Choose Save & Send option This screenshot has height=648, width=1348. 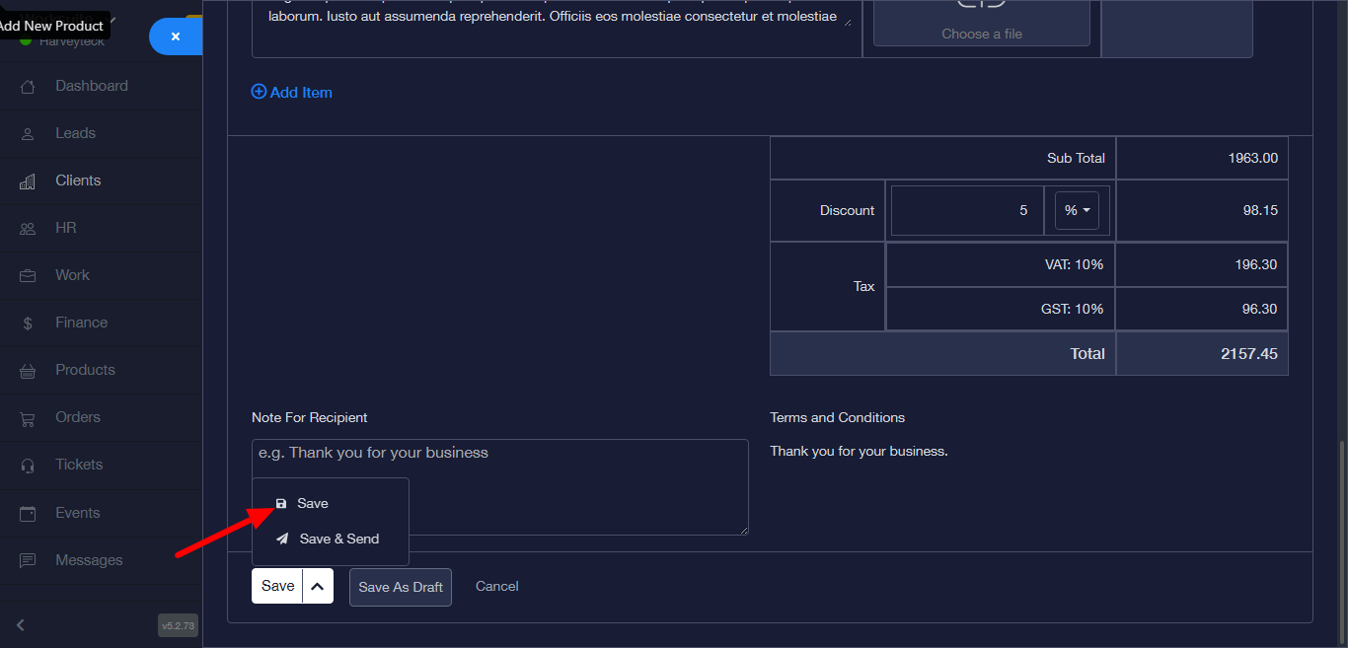pos(338,539)
